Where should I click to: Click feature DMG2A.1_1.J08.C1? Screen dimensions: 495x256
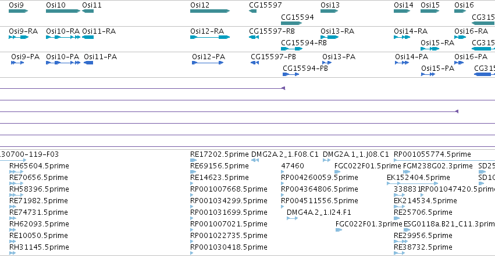356,154
